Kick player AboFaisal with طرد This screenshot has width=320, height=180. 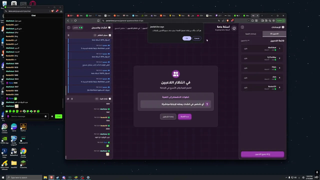(245, 48)
